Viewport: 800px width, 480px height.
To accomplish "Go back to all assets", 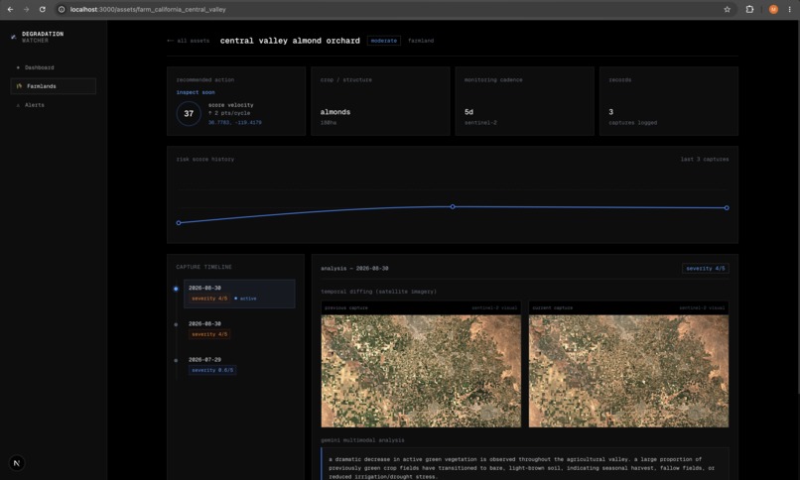I will pyautogui.click(x=189, y=41).
